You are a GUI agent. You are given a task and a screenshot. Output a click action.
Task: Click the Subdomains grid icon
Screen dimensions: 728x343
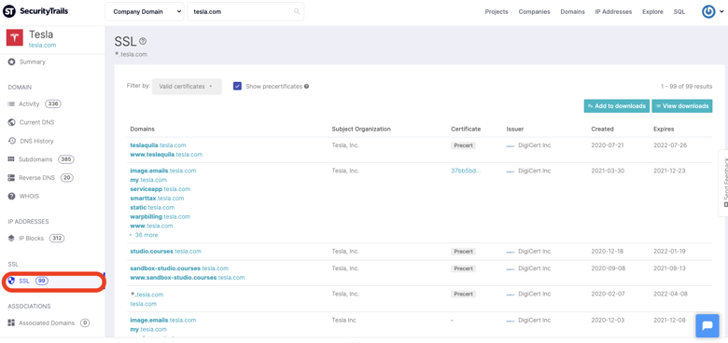(11, 159)
